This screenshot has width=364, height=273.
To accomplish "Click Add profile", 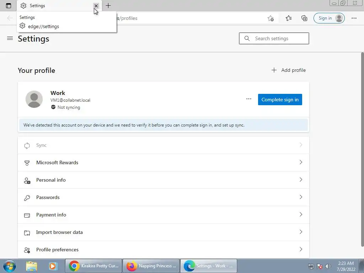I will tap(289, 70).
